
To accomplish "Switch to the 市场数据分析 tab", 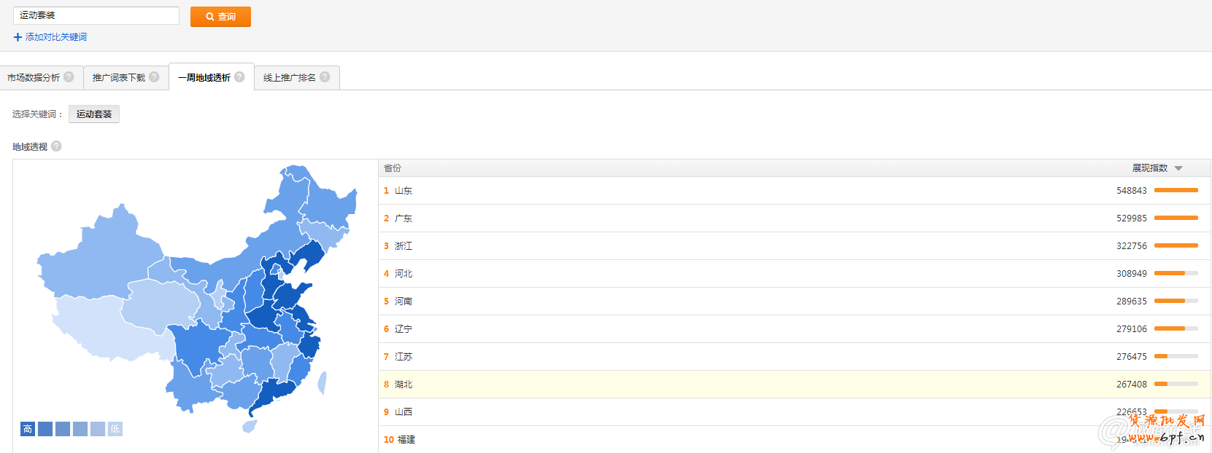I will click(x=34, y=77).
